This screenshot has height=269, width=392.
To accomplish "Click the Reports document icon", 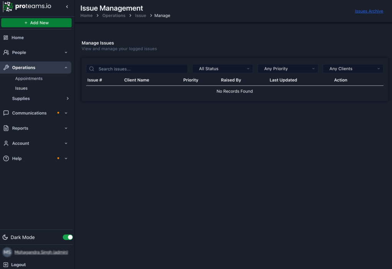I will (x=5, y=128).
